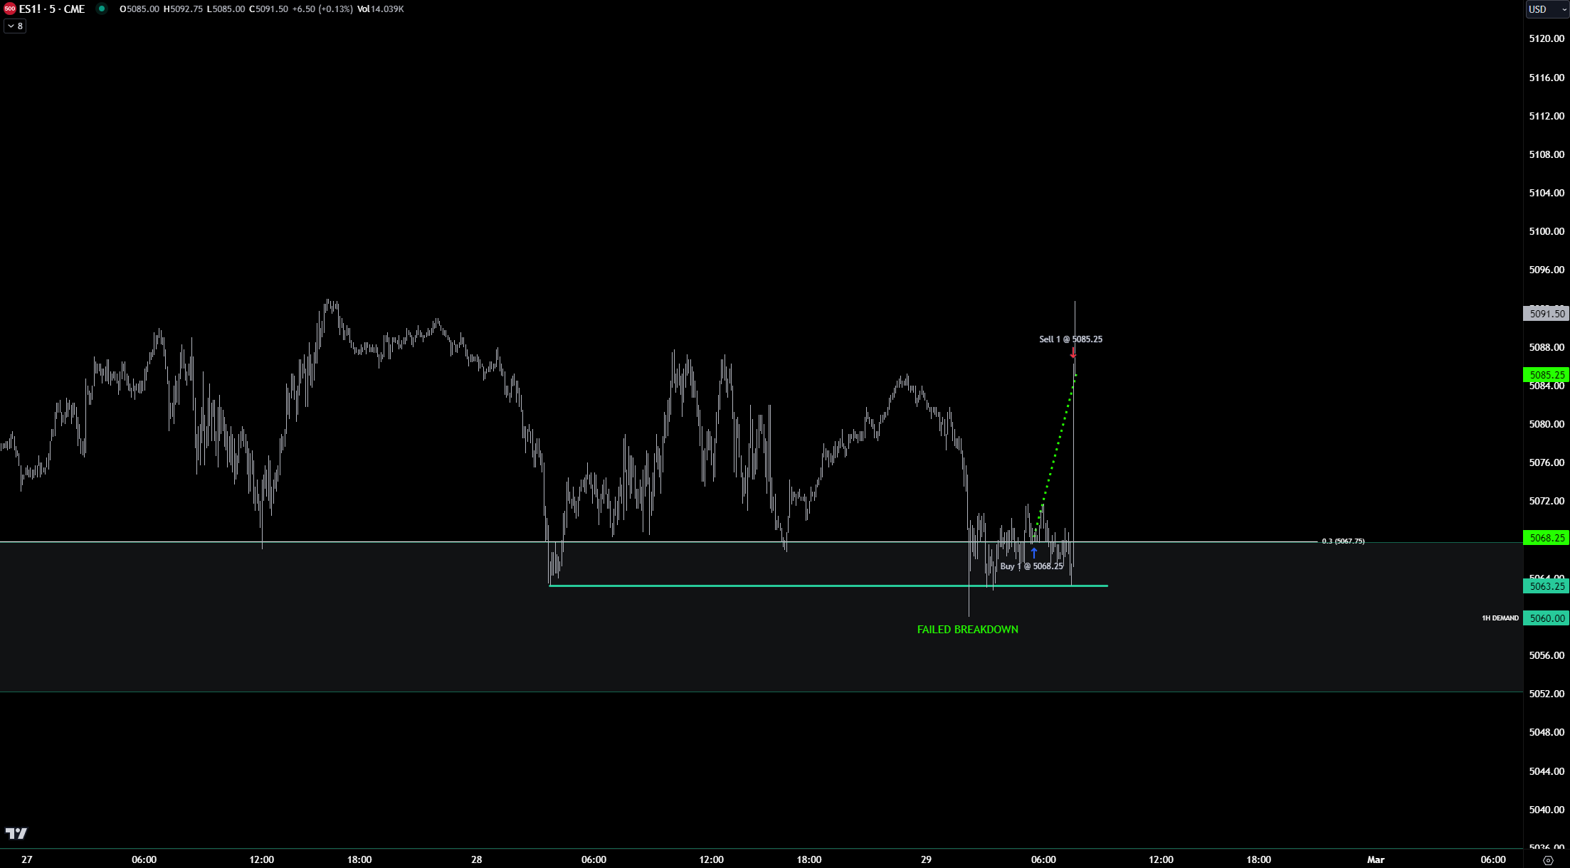This screenshot has height=868, width=1570.
Task: Expand the collapsed indicators legend showing 8
Action: click(x=15, y=26)
